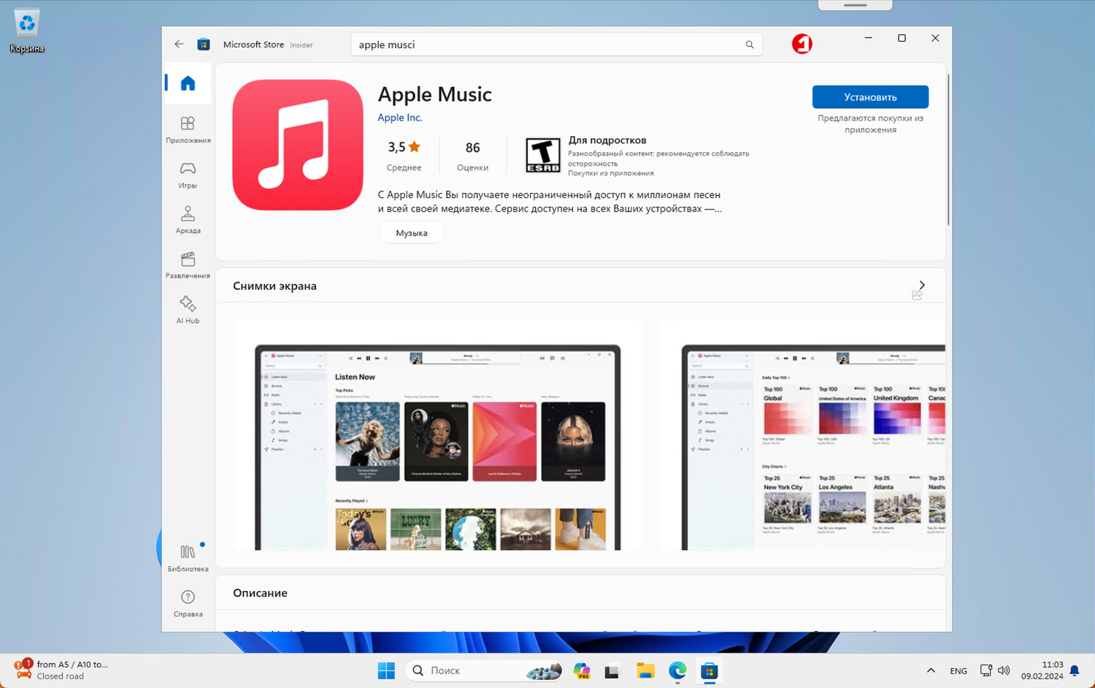Click the "Снимки экрана" heading text
The width and height of the screenshot is (1095, 688).
(274, 286)
